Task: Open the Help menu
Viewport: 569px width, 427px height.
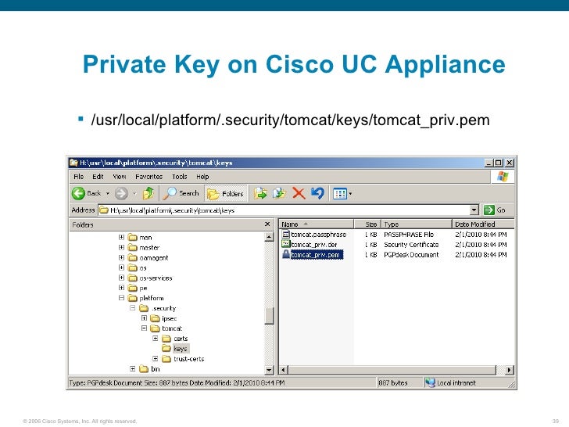Action: tap(202, 177)
